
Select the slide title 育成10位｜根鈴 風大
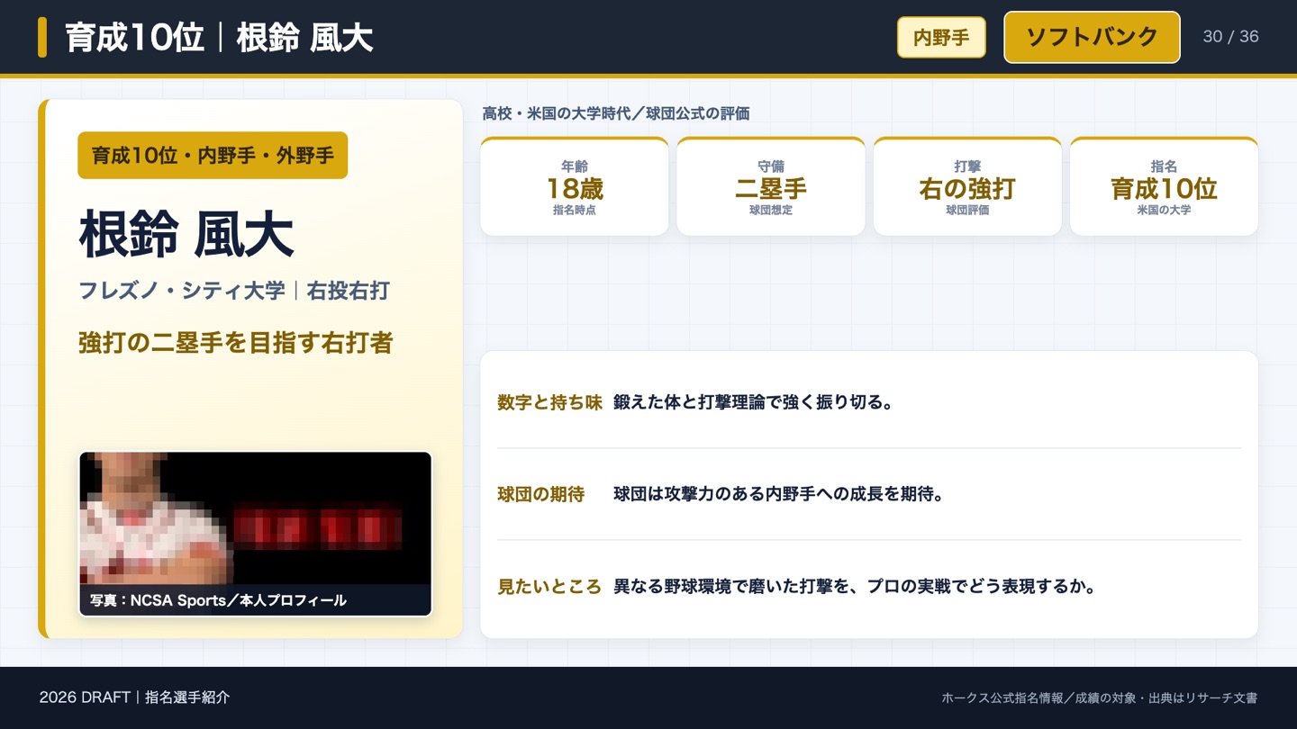(219, 38)
